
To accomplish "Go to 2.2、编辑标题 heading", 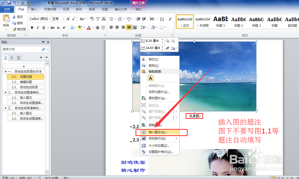I will click(x=25, y=82).
